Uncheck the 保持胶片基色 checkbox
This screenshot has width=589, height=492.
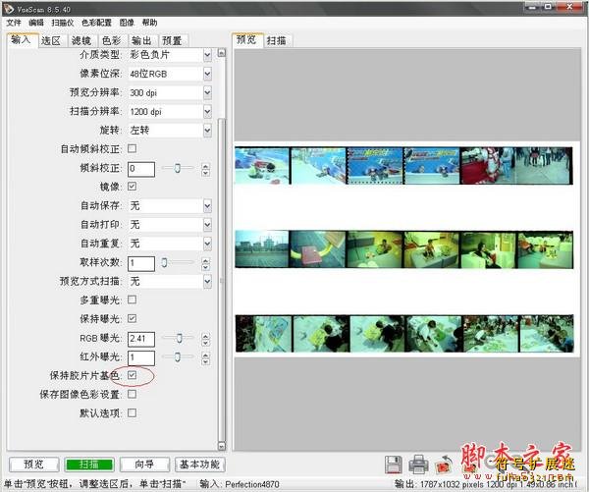pyautogui.click(x=133, y=375)
